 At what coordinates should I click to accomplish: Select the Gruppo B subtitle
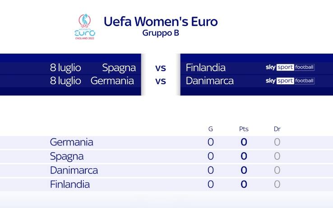(161, 33)
